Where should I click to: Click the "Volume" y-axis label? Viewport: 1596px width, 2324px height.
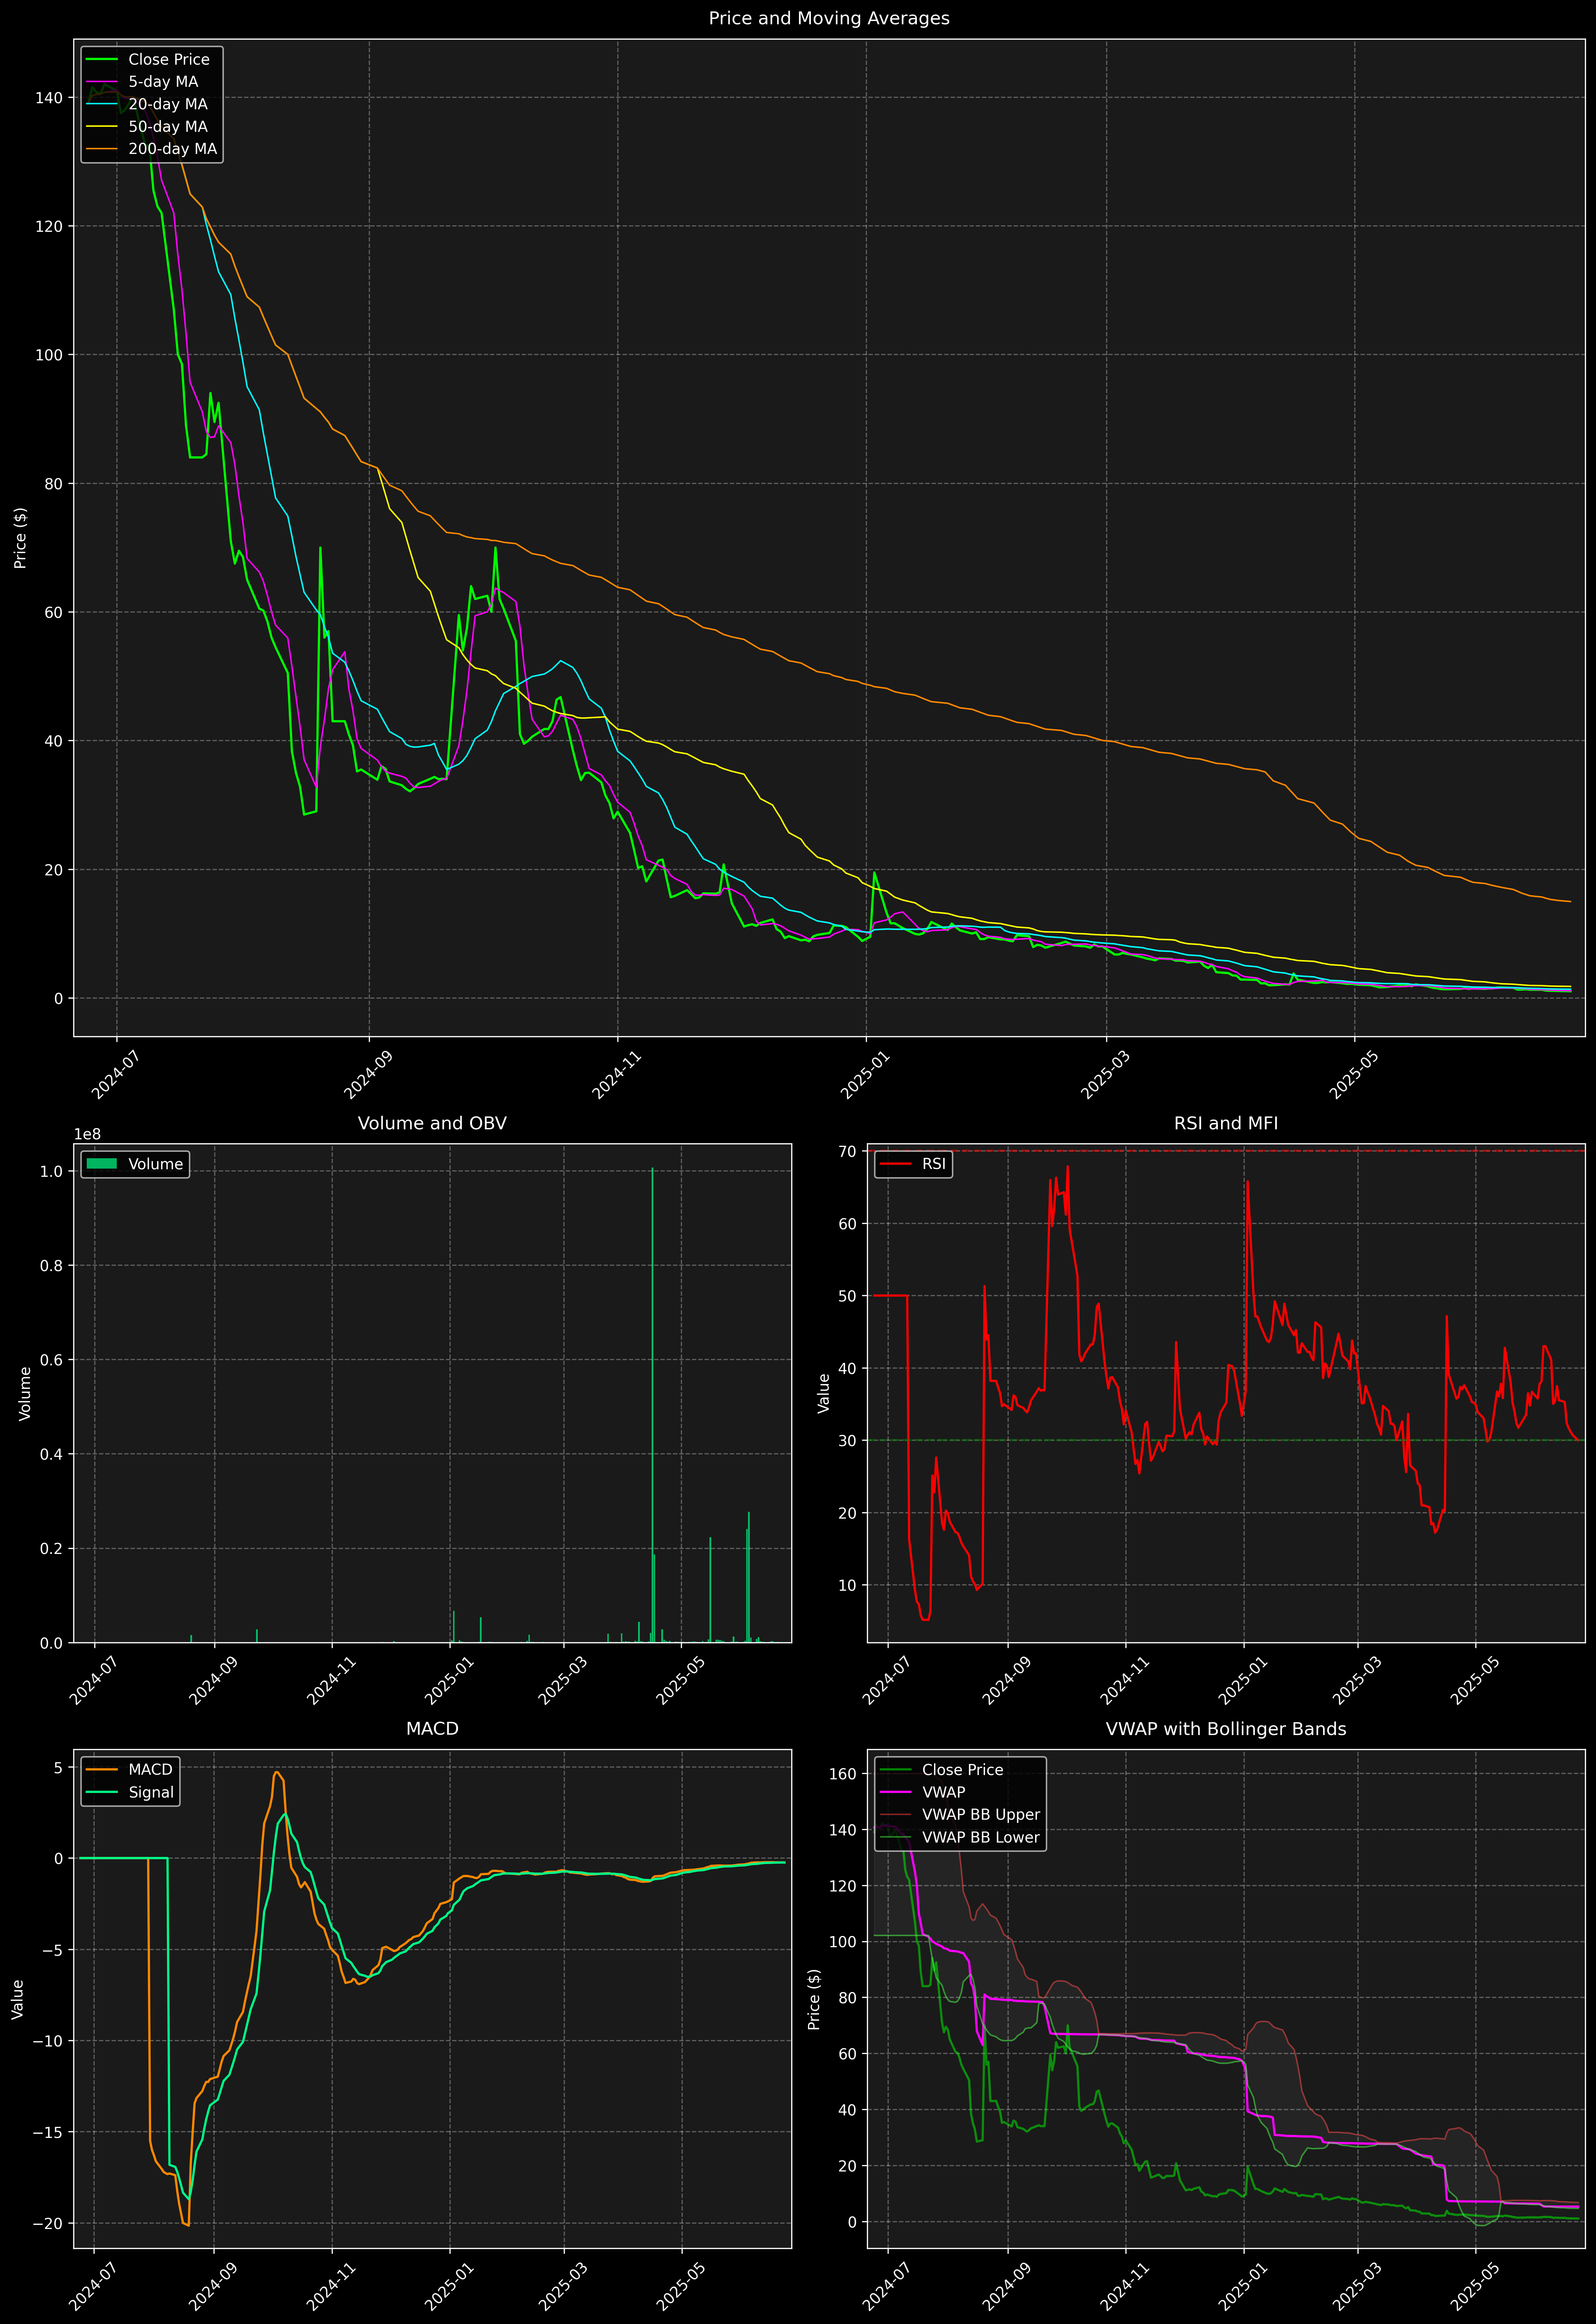25,1393
